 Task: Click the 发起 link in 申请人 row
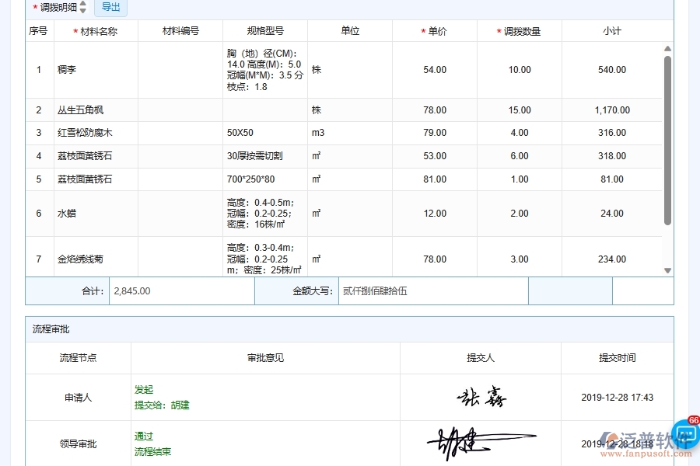click(144, 390)
